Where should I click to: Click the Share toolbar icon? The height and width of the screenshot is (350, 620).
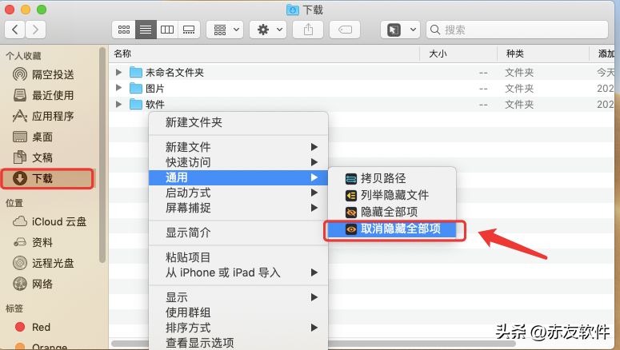(308, 30)
